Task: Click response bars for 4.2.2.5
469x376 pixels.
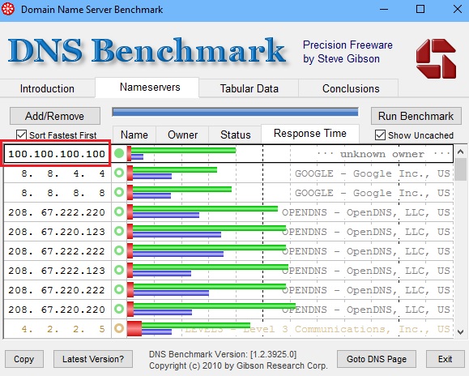Action: pyautogui.click(x=189, y=328)
